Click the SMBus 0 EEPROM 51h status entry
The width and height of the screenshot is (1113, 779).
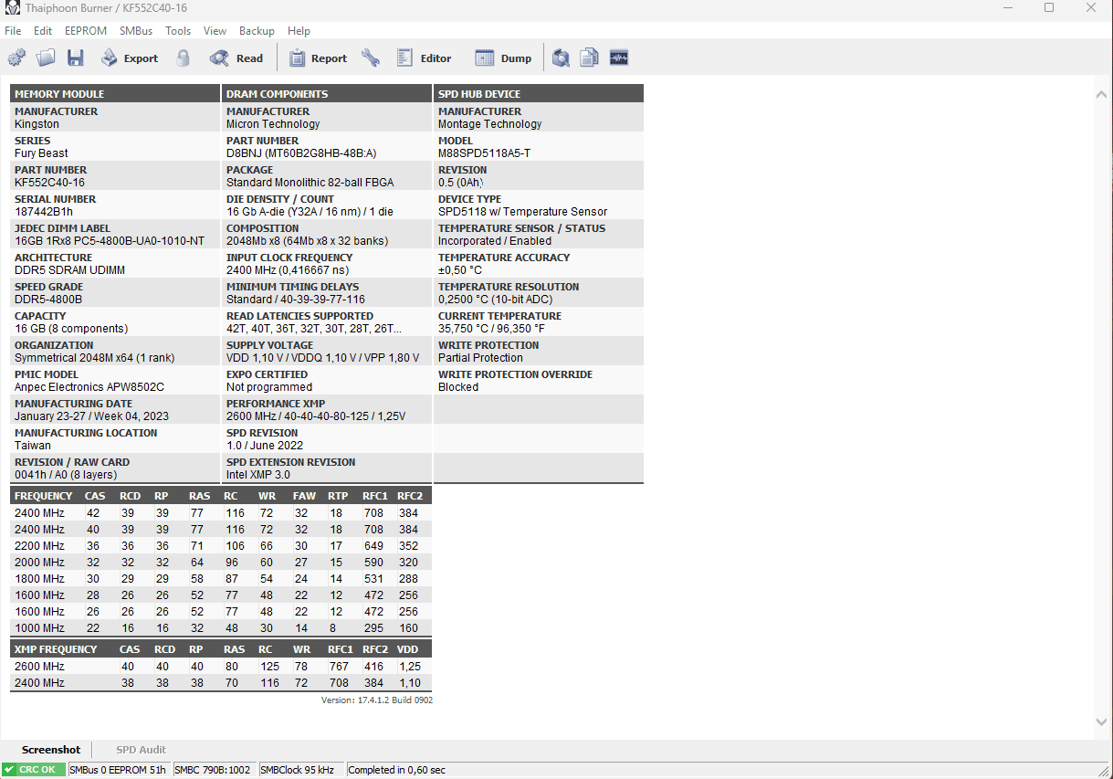click(118, 770)
